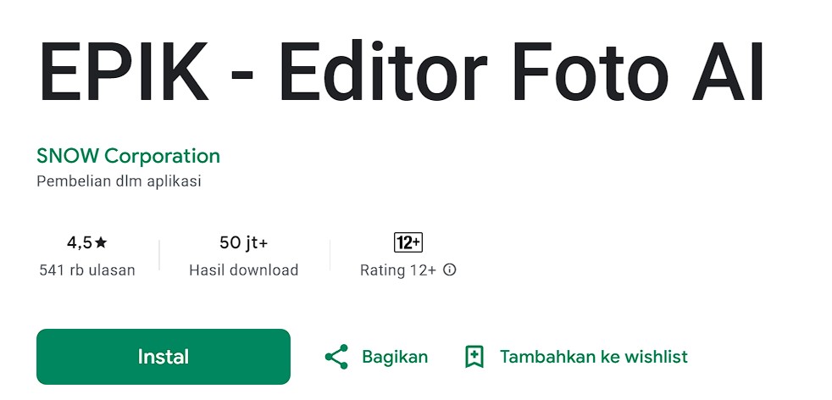Image resolution: width=832 pixels, height=400 pixels.
Task: Click the Tambahkan ke wishlist text
Action: coord(593,357)
